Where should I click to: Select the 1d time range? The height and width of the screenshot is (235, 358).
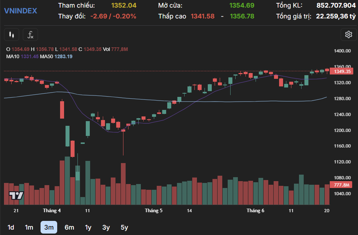pyautogui.click(x=11, y=227)
